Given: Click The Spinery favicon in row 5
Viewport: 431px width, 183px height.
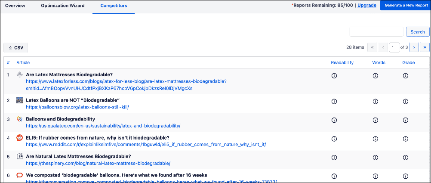Looking at the screenshot, I should click(x=19, y=156).
